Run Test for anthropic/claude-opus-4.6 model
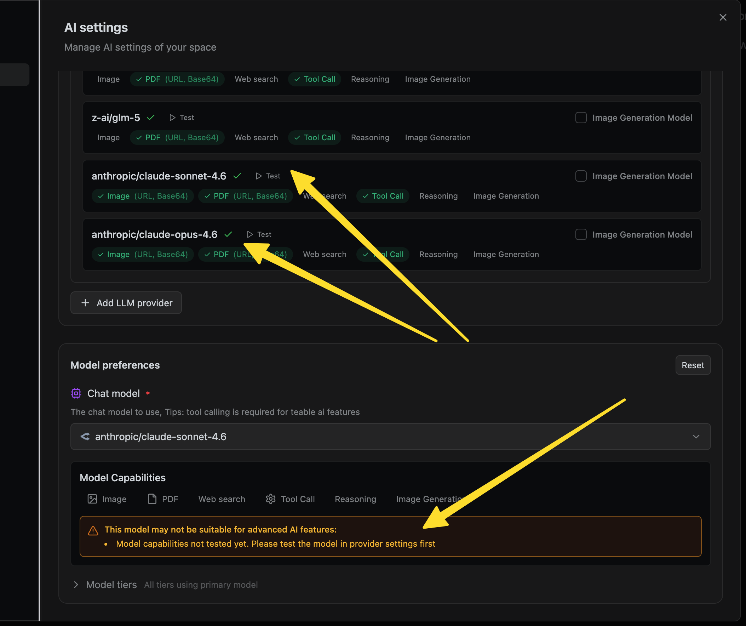 point(259,234)
